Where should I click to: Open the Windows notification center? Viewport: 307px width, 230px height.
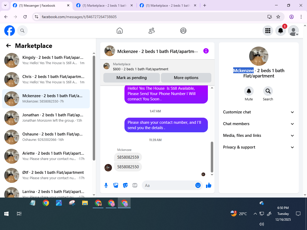298,214
